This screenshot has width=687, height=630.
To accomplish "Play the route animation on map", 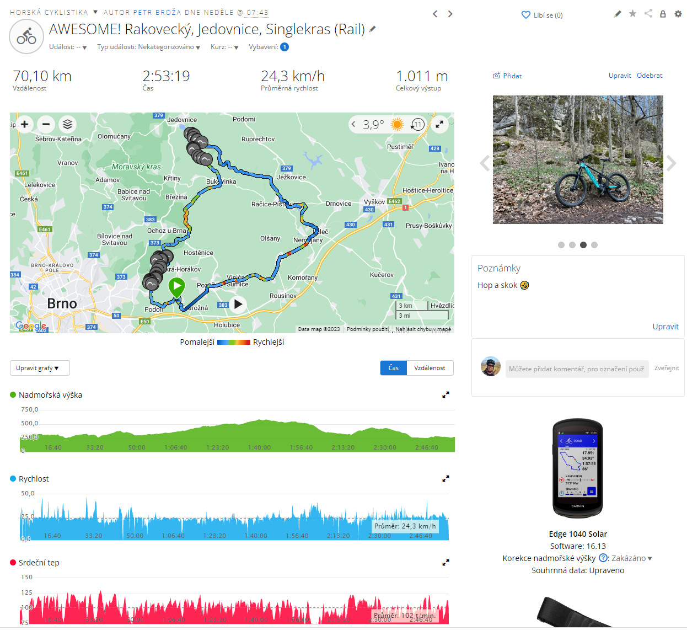I will click(238, 304).
